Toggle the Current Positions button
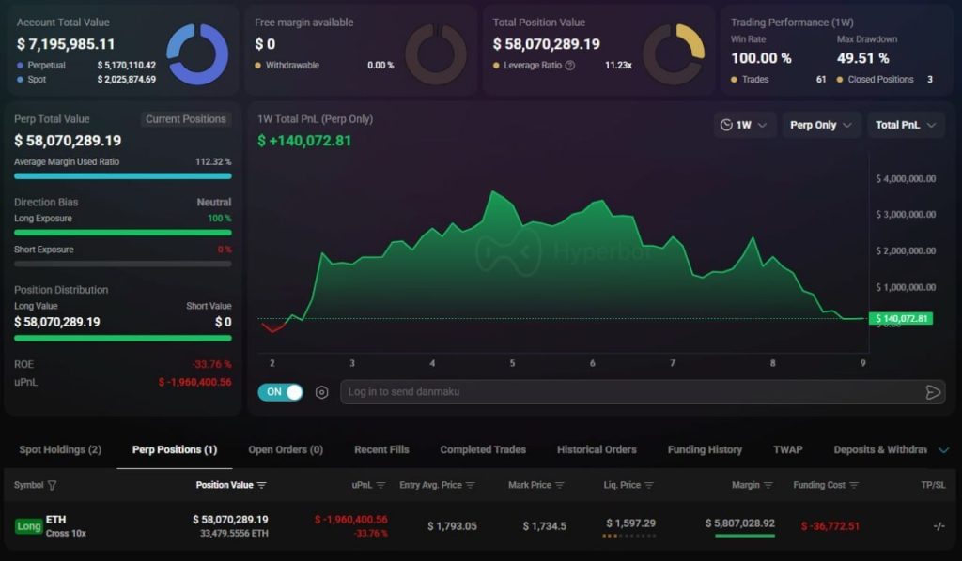The height and width of the screenshot is (561, 962). tap(185, 119)
